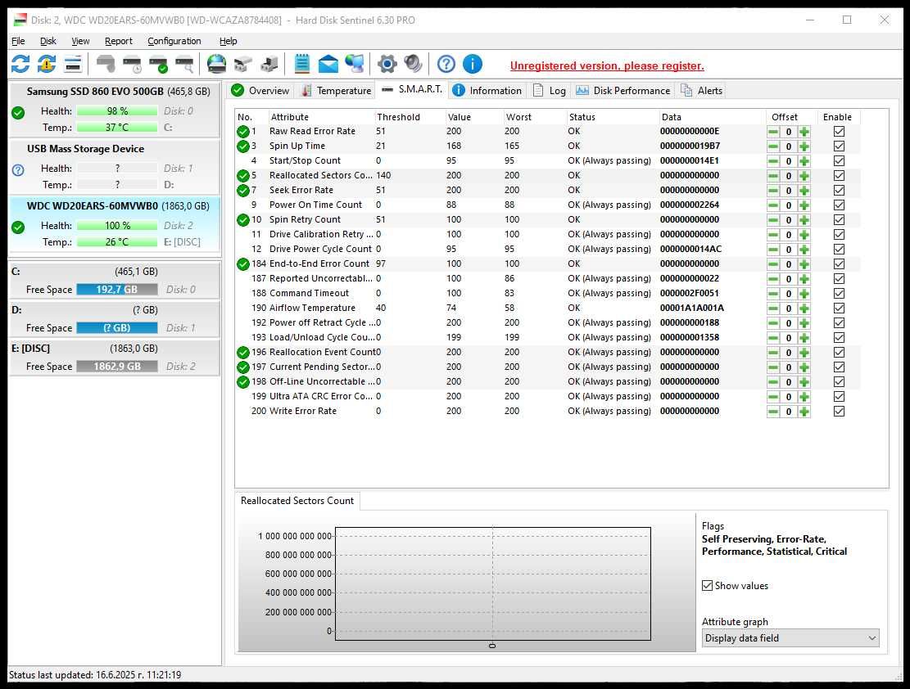Open help with the question mark icon

(x=446, y=64)
